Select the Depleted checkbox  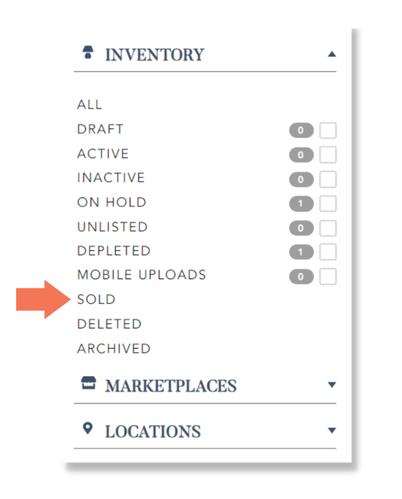[x=328, y=252]
